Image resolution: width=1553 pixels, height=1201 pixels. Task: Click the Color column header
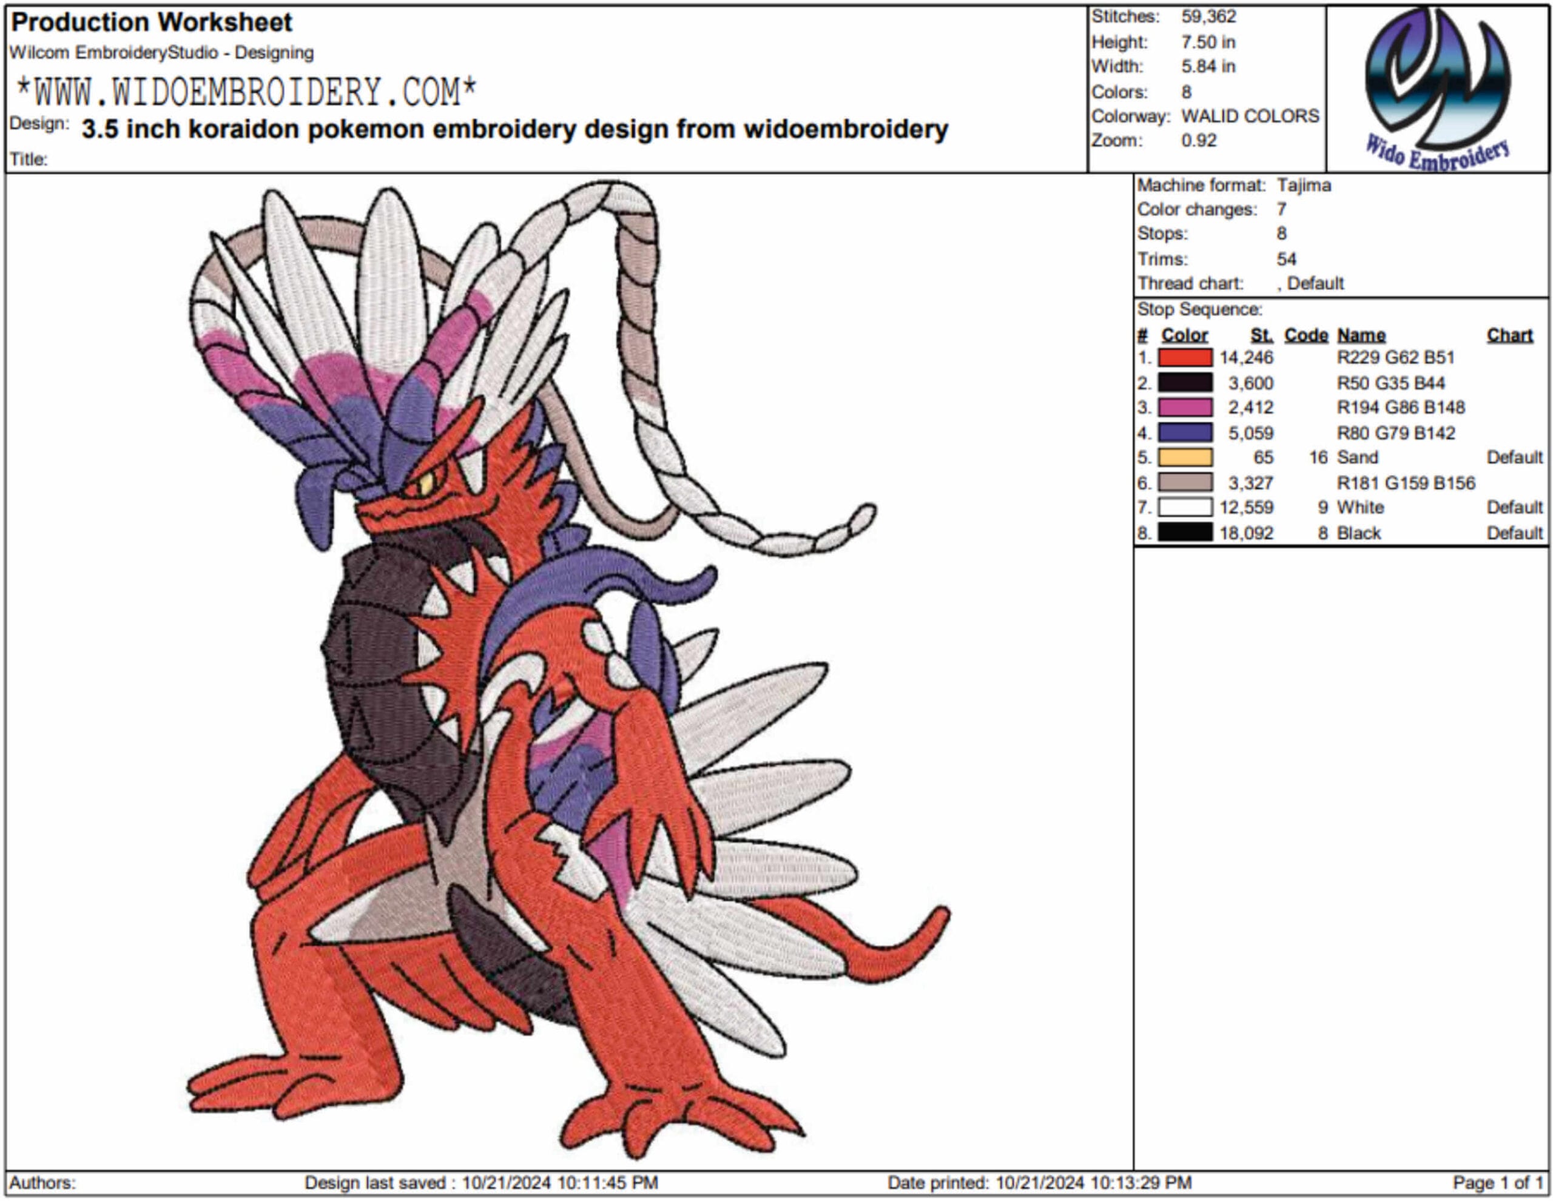(x=1184, y=335)
